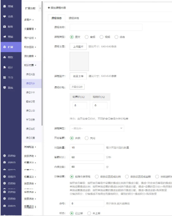This screenshot has height=216, width=172.
Task: Switch to the 课程详情 tab
Action: pos(74,18)
